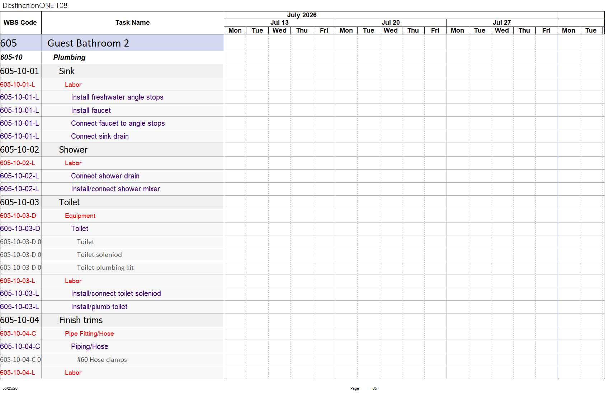Viewport: 605px width, 393px height.
Task: Select the 'Piping/Hose' task
Action: (x=89, y=346)
